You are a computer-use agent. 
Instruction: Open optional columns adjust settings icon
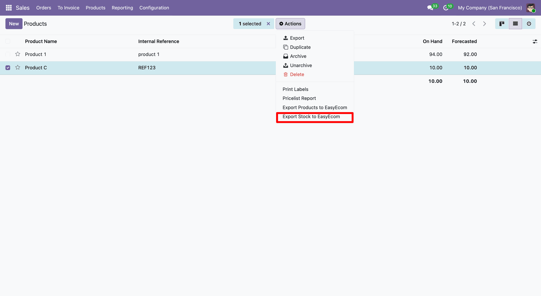coord(535,41)
